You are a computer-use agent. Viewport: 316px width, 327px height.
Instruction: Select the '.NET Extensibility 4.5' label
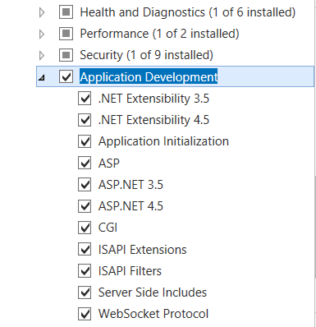click(x=153, y=120)
